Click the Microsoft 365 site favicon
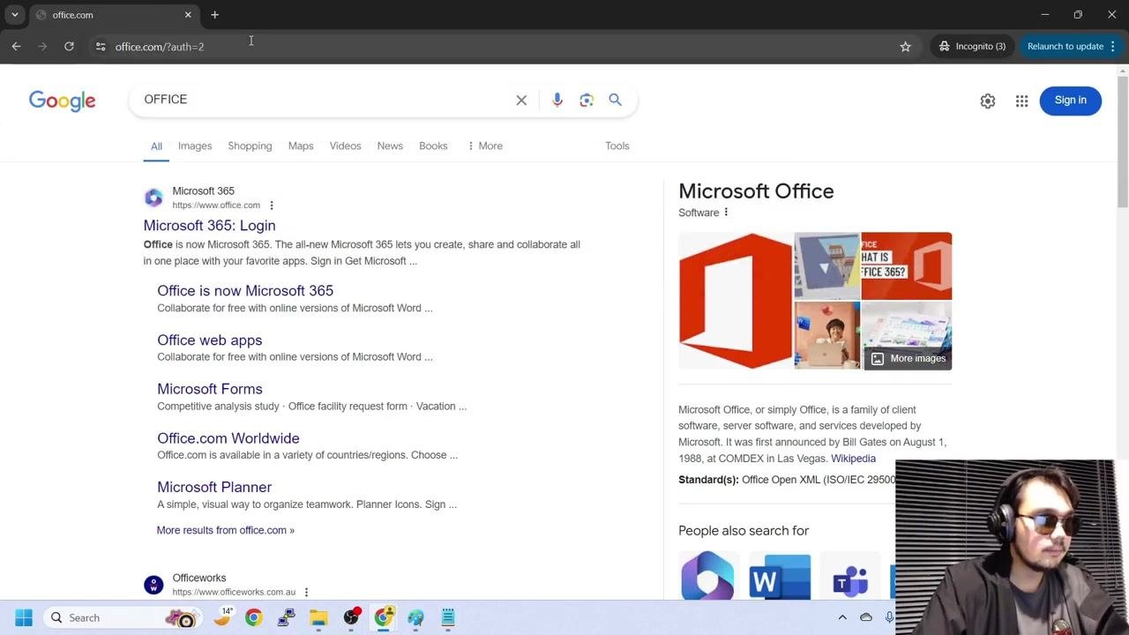Viewport: 1129px width, 635px height. pyautogui.click(x=153, y=198)
